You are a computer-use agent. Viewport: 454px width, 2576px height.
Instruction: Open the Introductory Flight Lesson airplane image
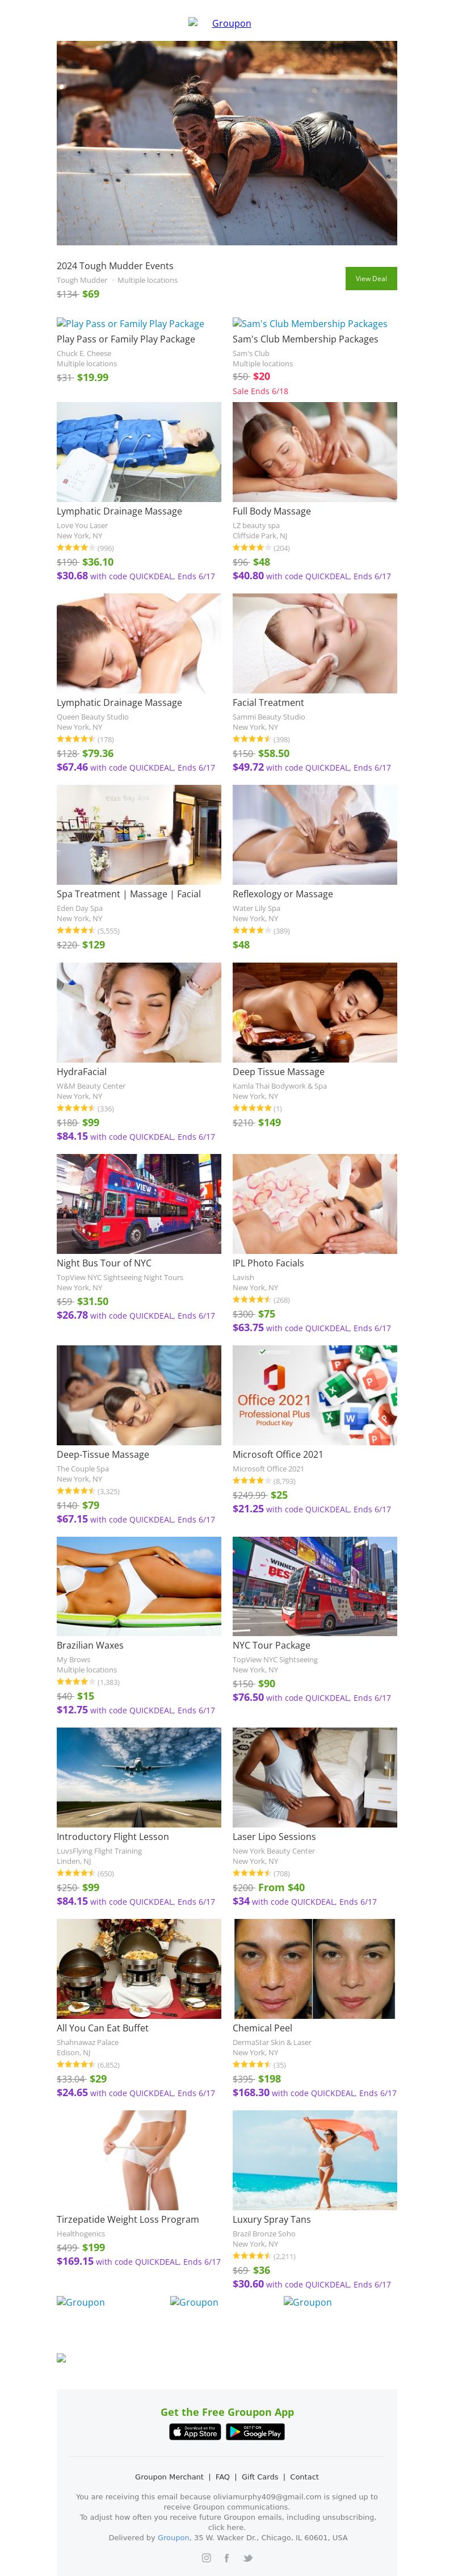139,1777
